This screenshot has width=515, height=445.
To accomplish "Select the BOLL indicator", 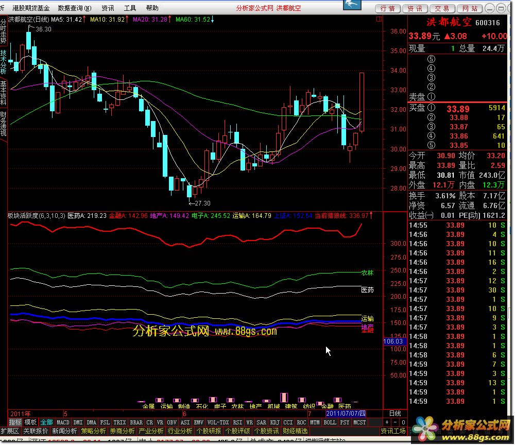I will point(330,422).
